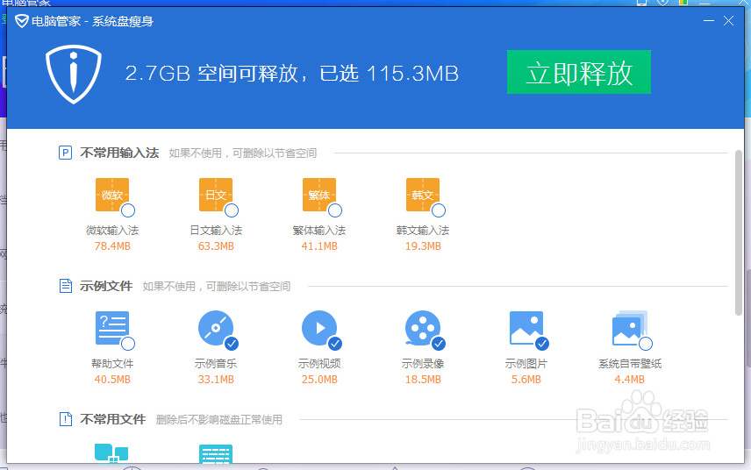Click the 不常用输入法 section heading
This screenshot has width=751, height=470.
119,153
